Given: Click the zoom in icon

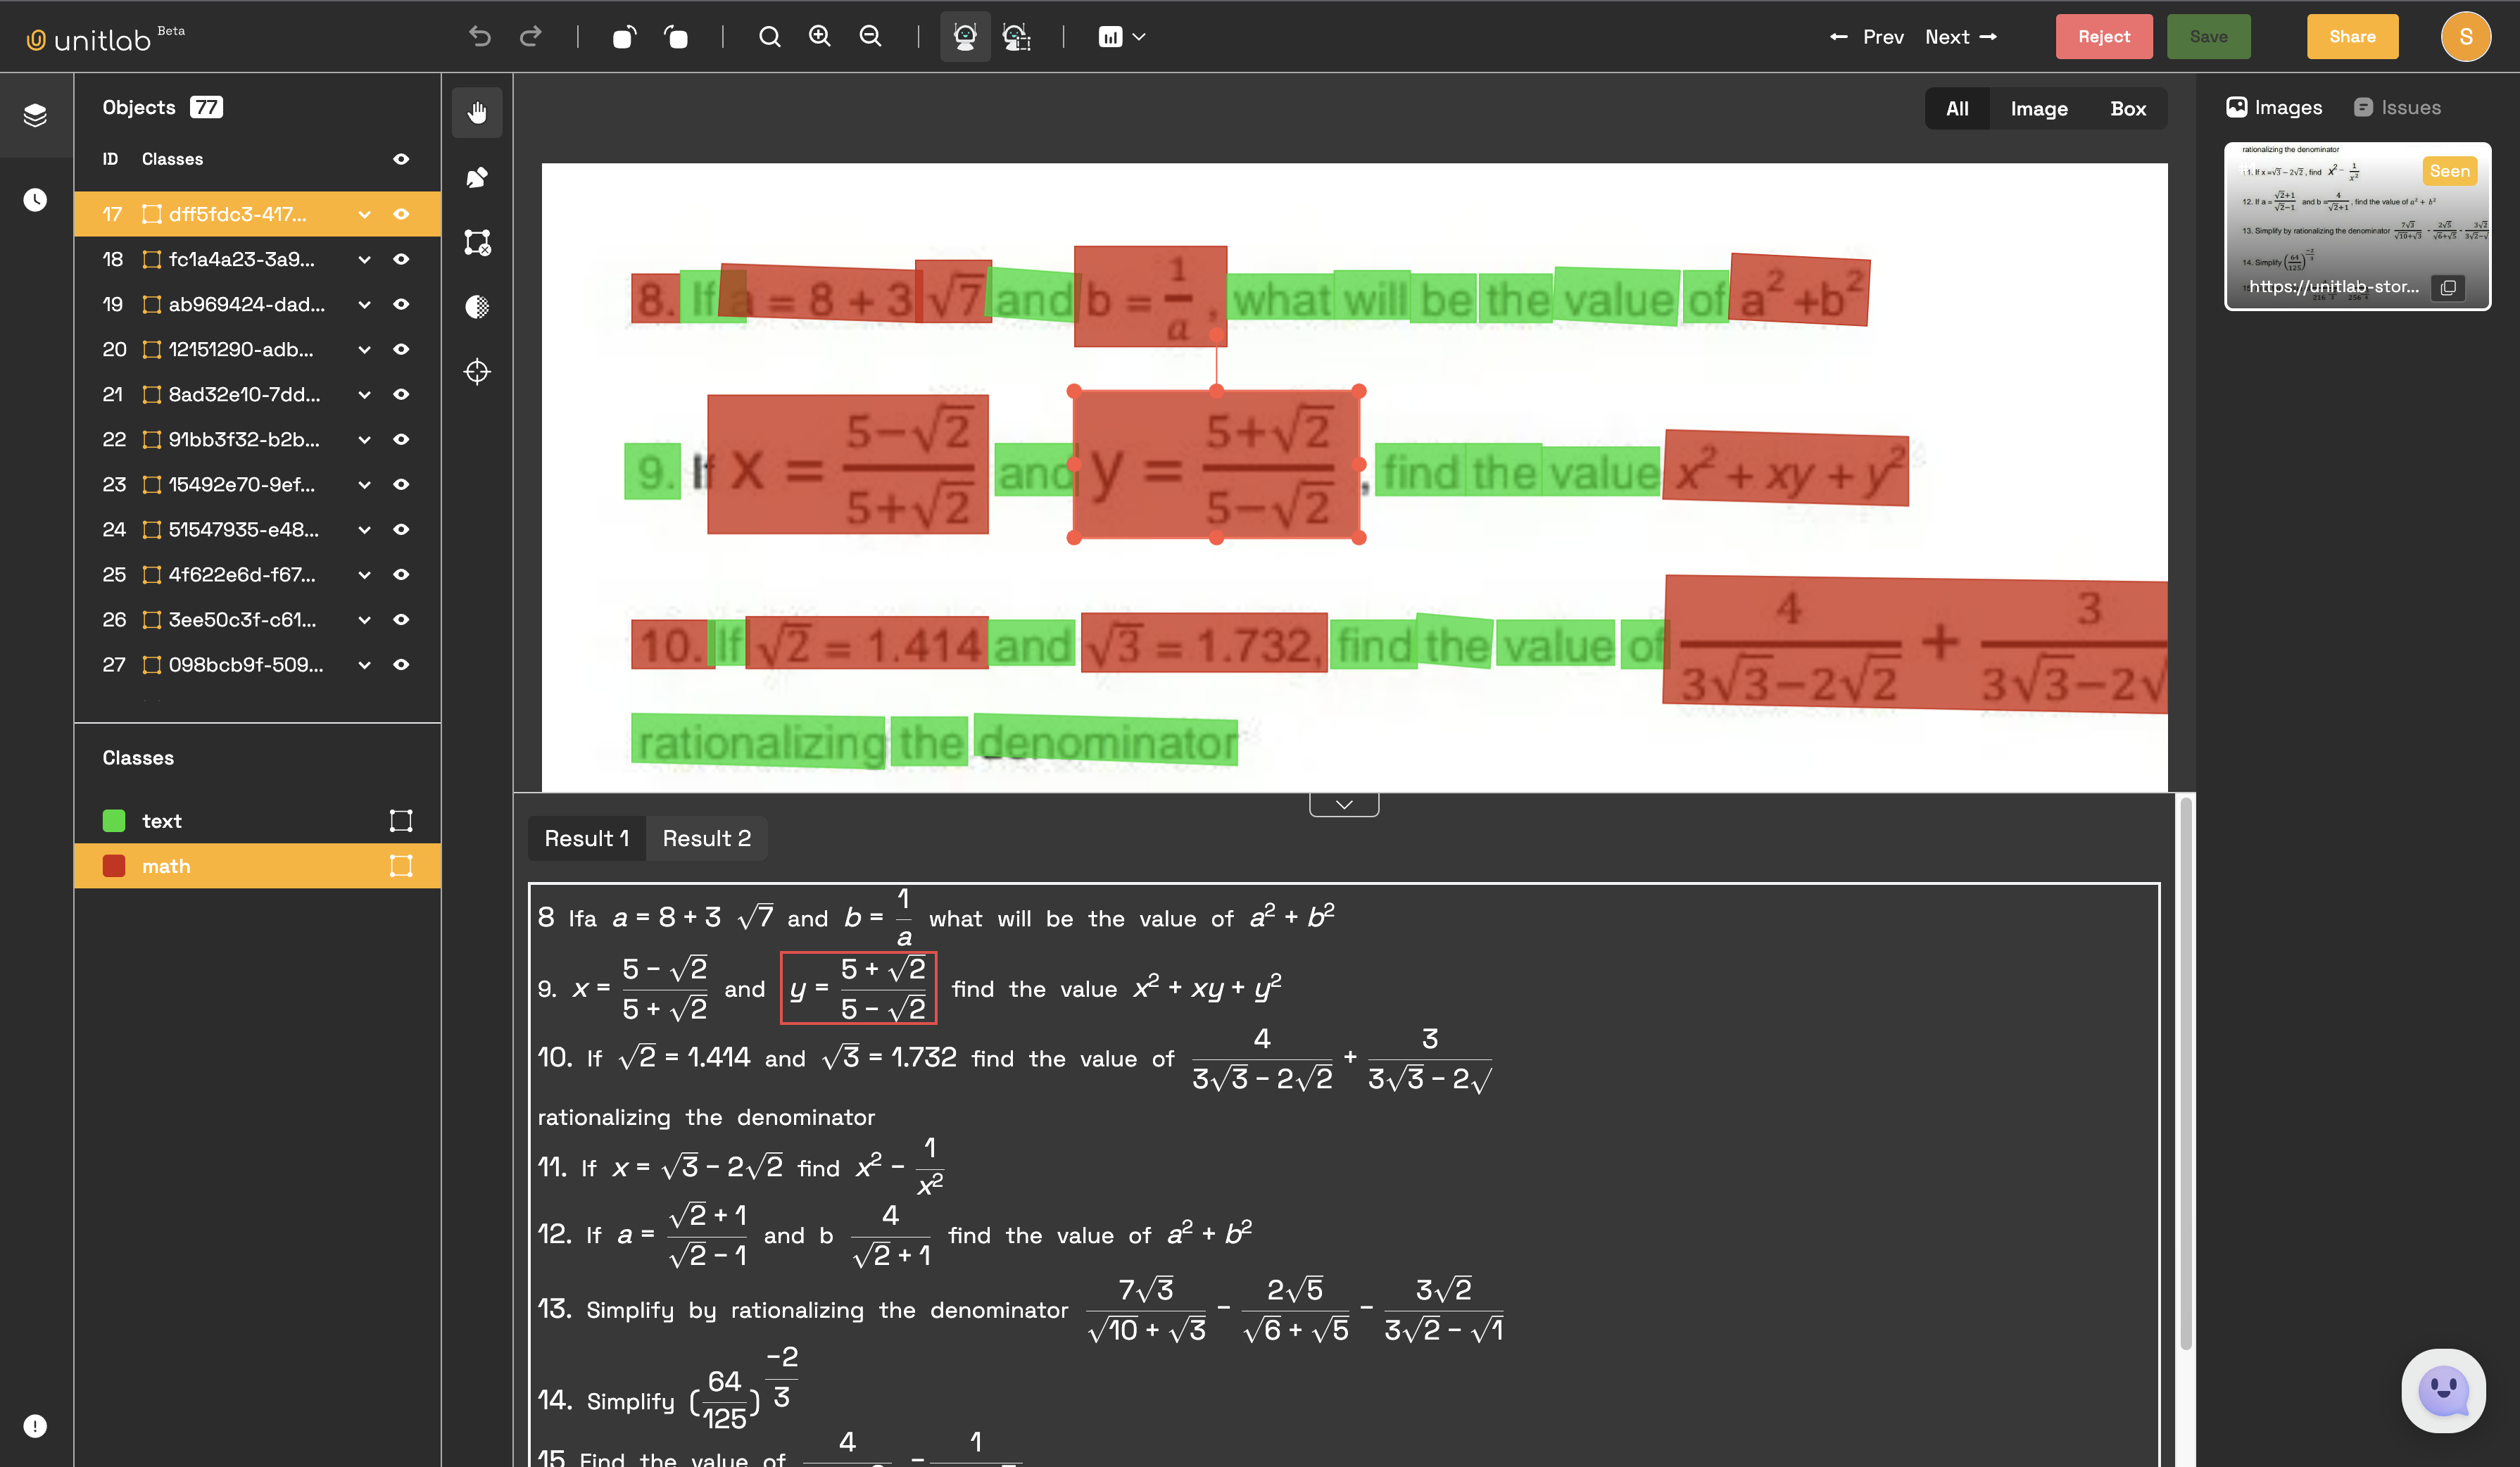Looking at the screenshot, I should [x=820, y=37].
